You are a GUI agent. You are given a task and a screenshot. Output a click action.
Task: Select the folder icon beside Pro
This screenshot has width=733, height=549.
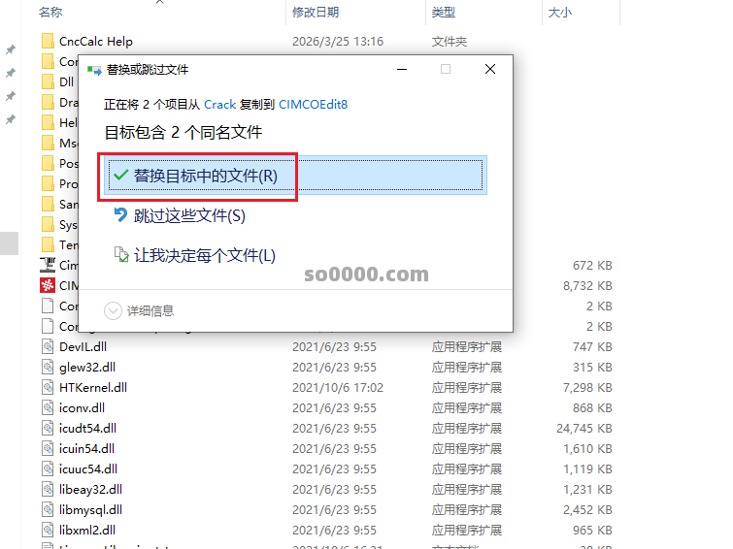[x=48, y=183]
